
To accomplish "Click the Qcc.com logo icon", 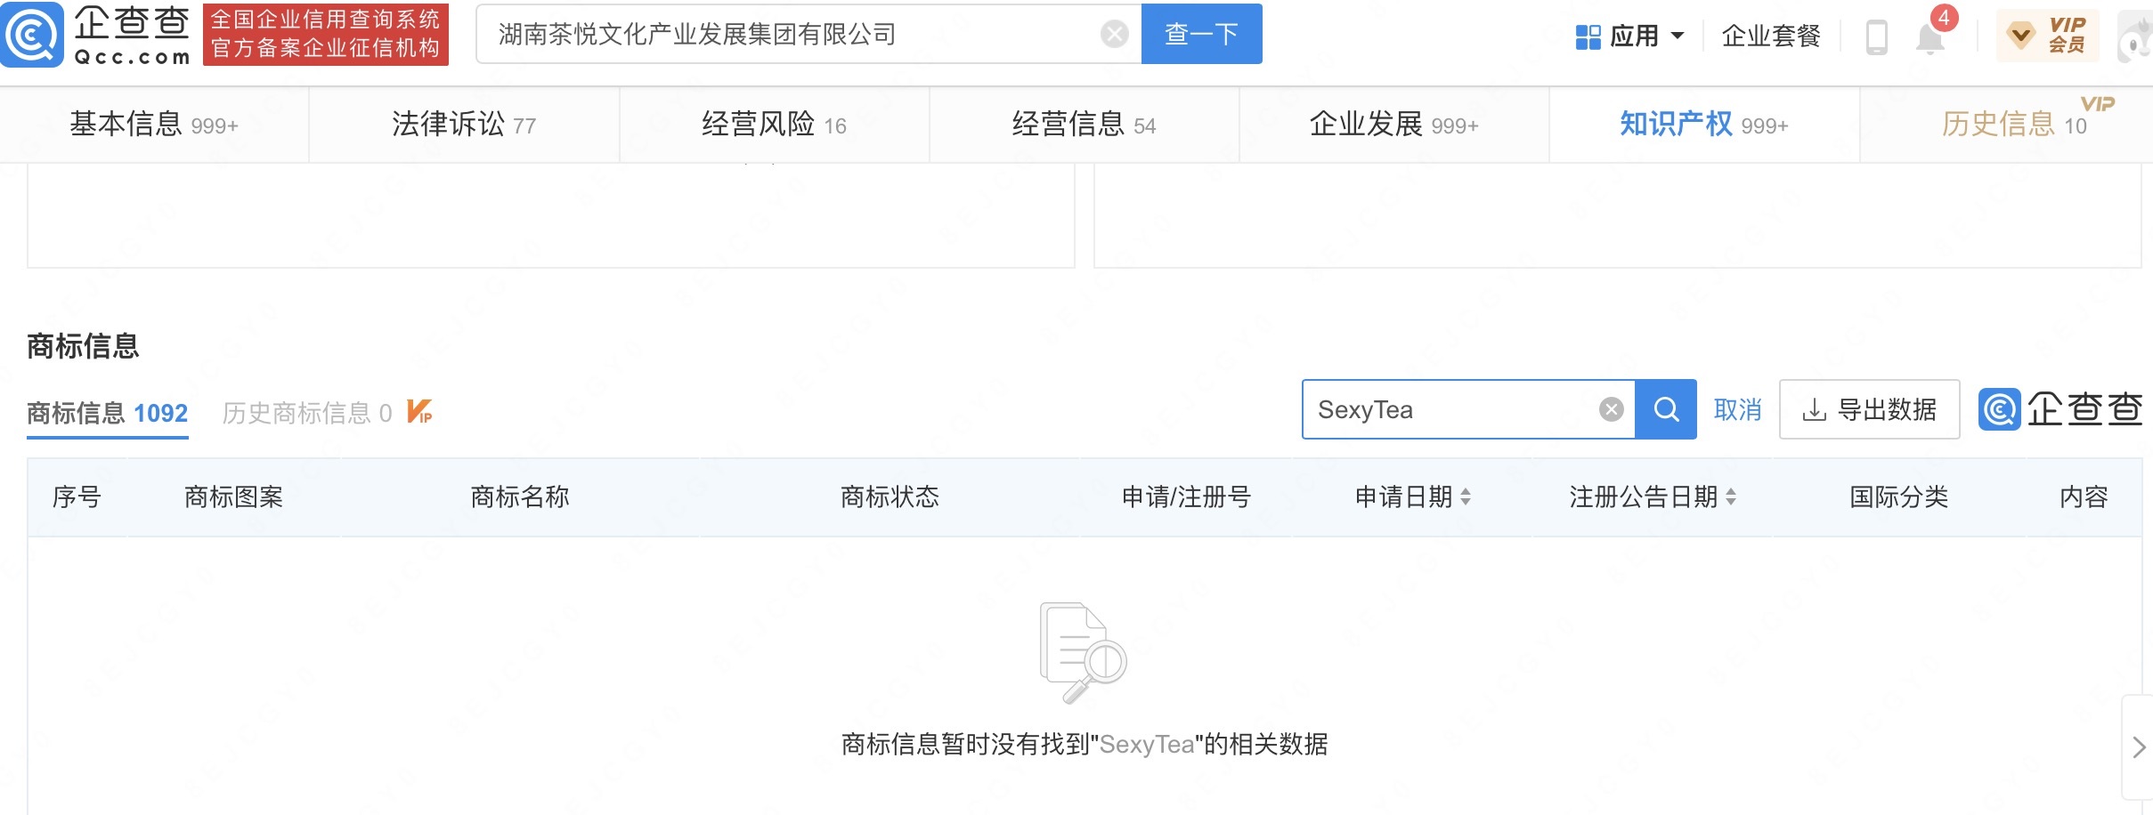I will click(33, 34).
